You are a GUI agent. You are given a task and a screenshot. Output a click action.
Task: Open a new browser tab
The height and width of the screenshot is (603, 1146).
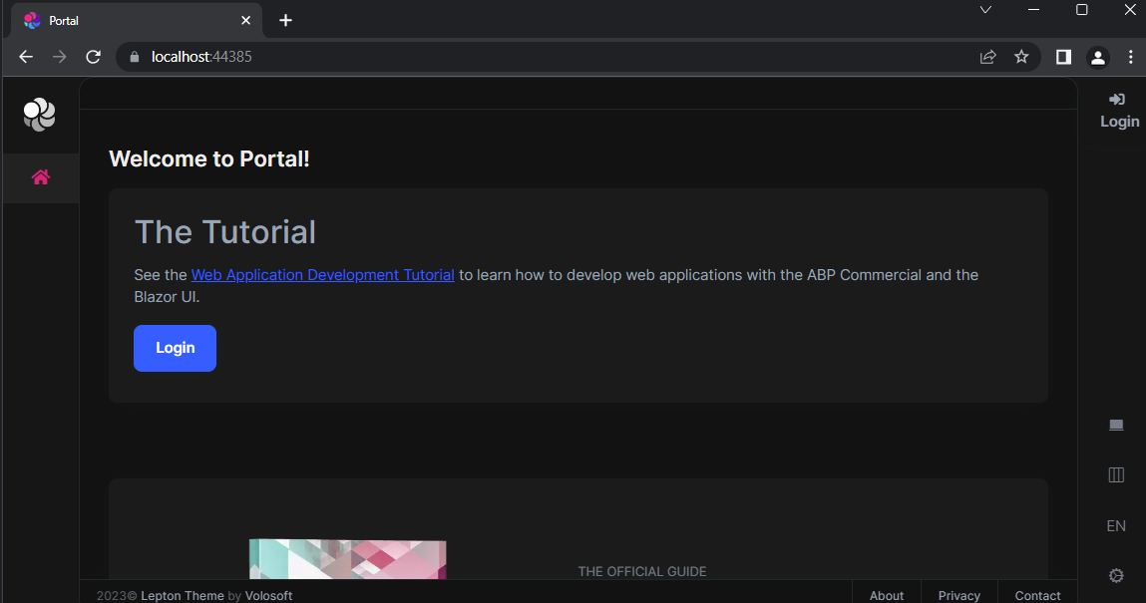285,20
